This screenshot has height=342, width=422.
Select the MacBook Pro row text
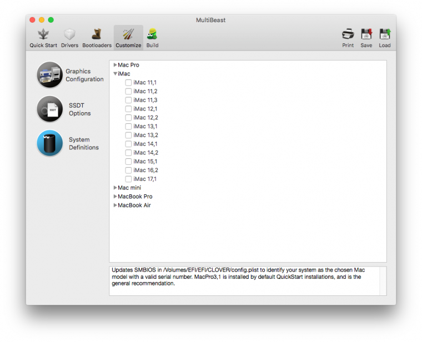click(x=135, y=197)
